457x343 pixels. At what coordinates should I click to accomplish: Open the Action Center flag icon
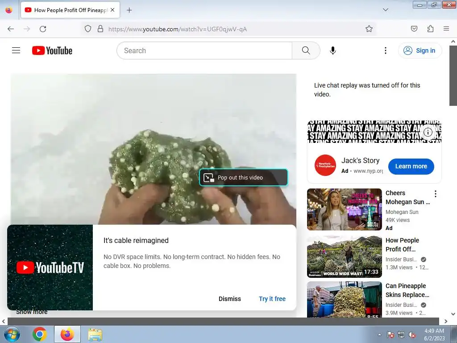[x=391, y=335]
